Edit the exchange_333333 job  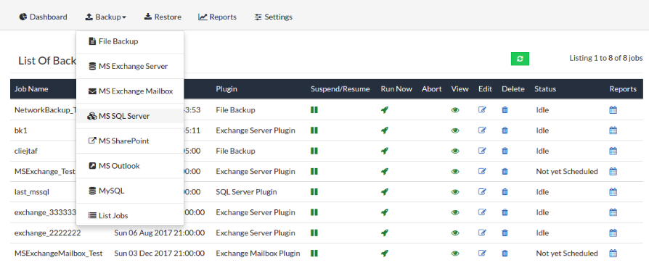coord(482,212)
